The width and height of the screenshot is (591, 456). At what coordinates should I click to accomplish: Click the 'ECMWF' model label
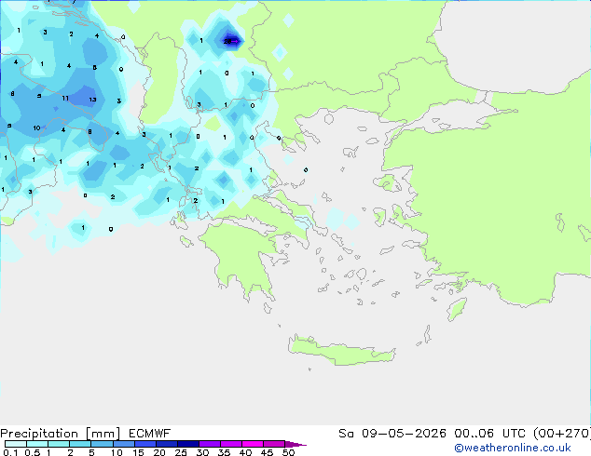coord(150,434)
